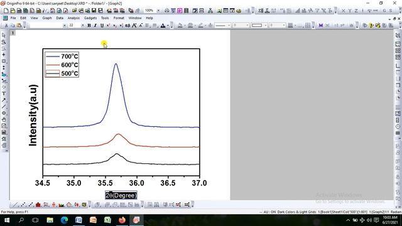Click the x-axis tick label 35.0

click(x=74, y=183)
